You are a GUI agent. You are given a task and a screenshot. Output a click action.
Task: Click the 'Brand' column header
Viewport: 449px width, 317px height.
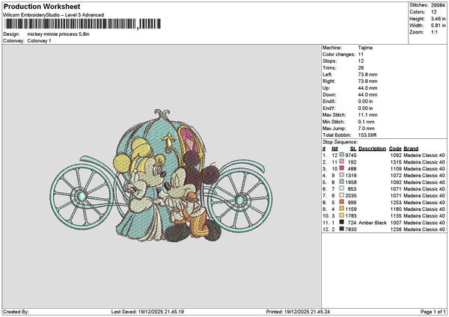(x=411, y=149)
